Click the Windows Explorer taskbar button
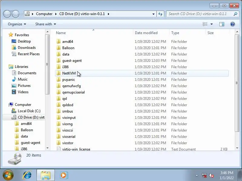Image resolution: width=242 pixels, height=181 pixels. (46, 175)
